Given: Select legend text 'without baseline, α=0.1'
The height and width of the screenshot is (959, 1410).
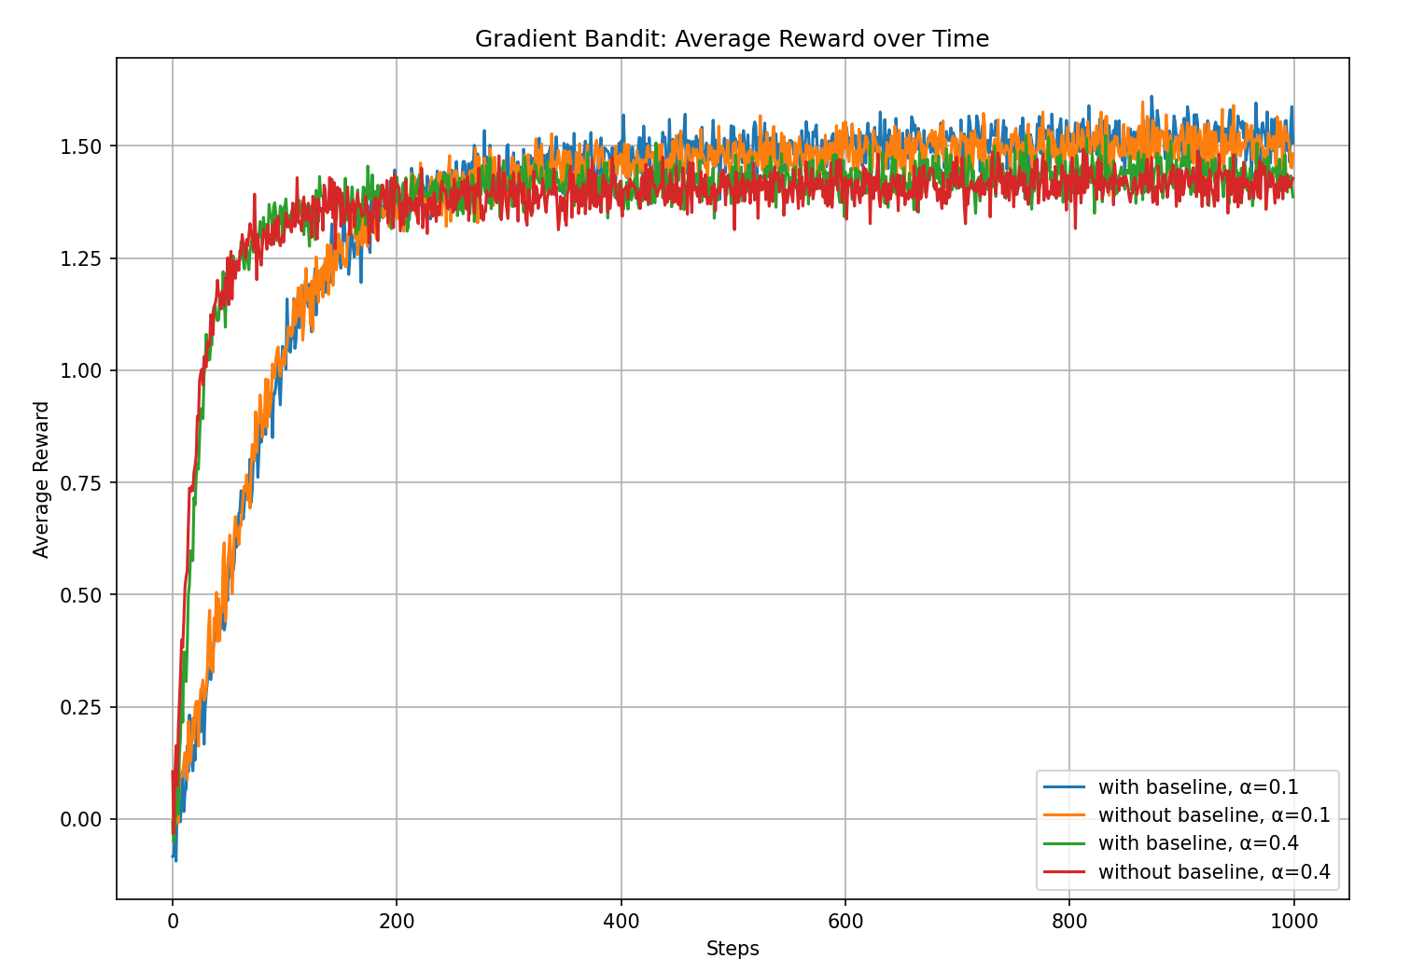Looking at the screenshot, I should [x=1213, y=815].
